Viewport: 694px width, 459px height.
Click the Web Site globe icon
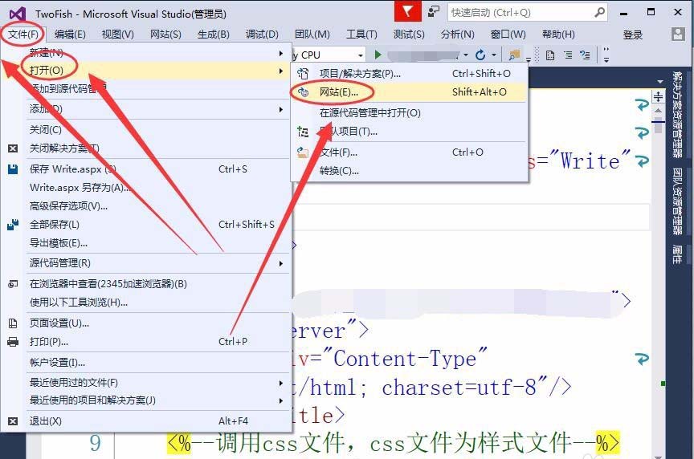[303, 92]
